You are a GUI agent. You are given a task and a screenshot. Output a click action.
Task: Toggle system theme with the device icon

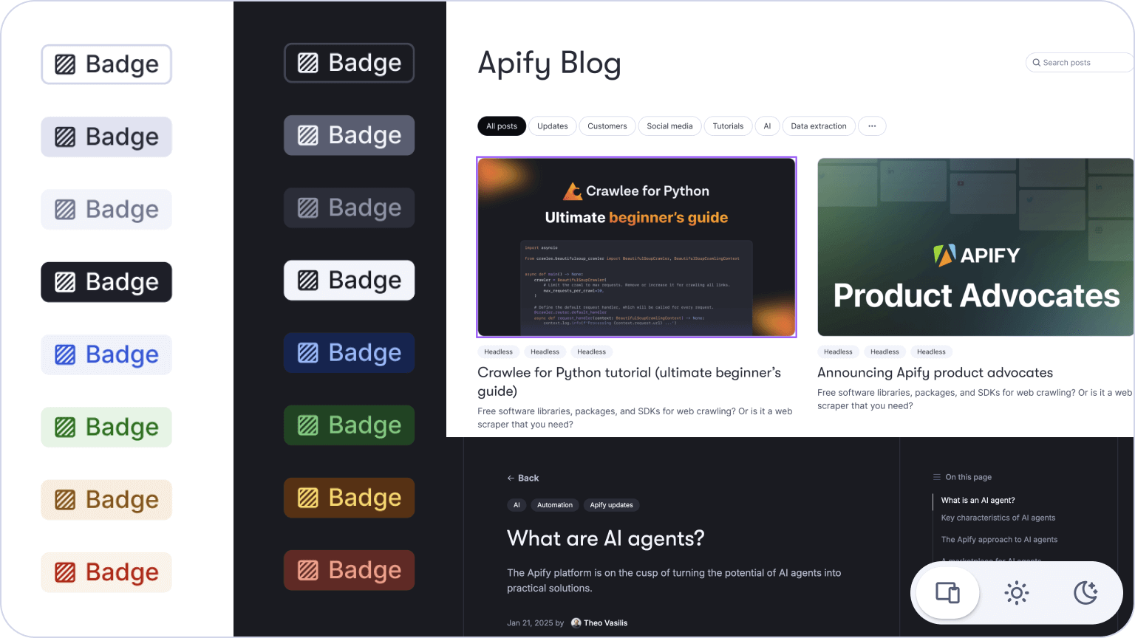(x=947, y=592)
